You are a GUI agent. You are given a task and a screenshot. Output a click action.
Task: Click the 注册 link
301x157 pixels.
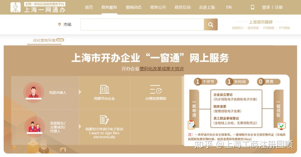pyautogui.click(x=278, y=7)
